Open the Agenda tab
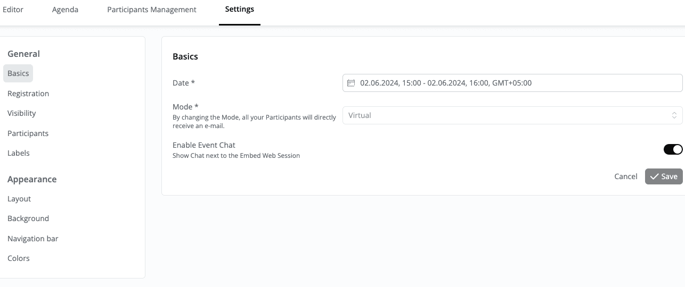The width and height of the screenshot is (685, 287). coord(65,10)
